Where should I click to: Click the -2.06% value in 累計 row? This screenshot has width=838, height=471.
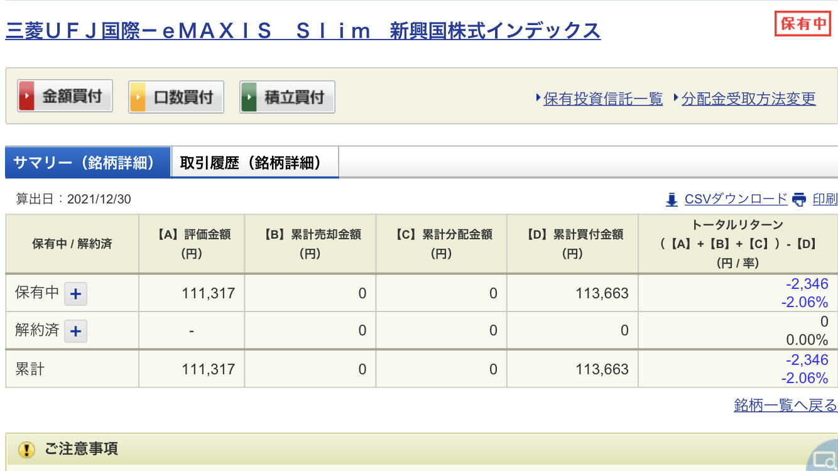pos(805,378)
